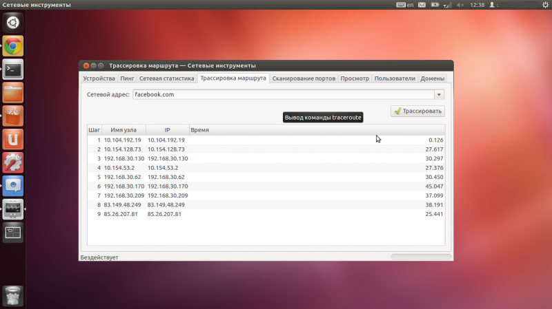Switch to Сканирование портов tab
The image size is (552, 309).
(303, 78)
